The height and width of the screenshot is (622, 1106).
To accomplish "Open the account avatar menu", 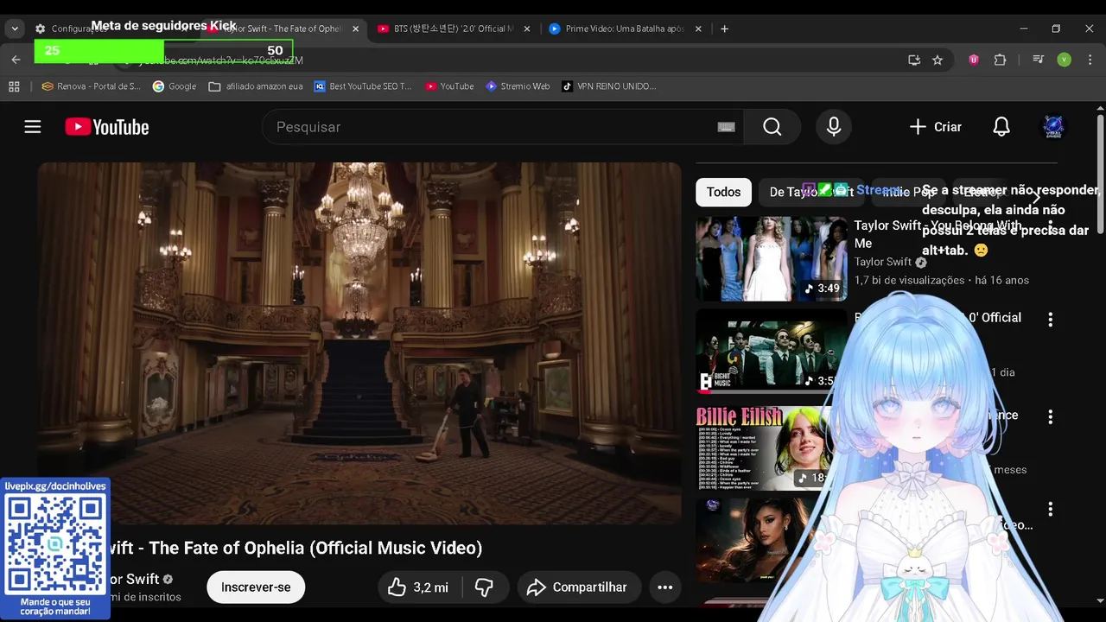I will (x=1053, y=127).
